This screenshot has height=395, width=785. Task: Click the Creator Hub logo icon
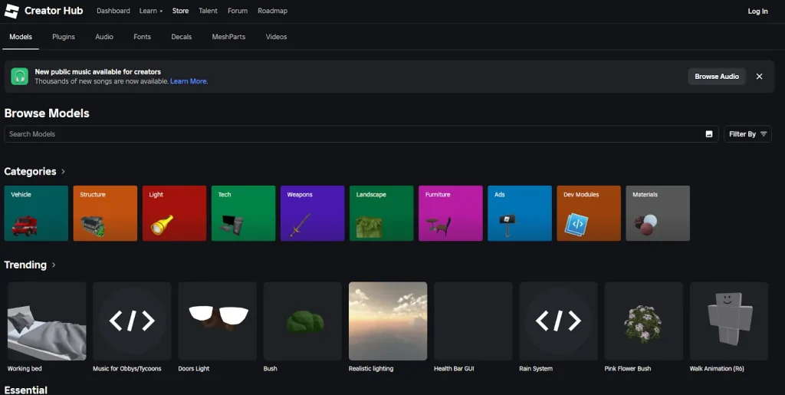click(x=11, y=11)
